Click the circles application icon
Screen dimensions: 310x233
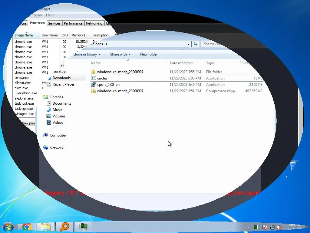tap(93, 78)
